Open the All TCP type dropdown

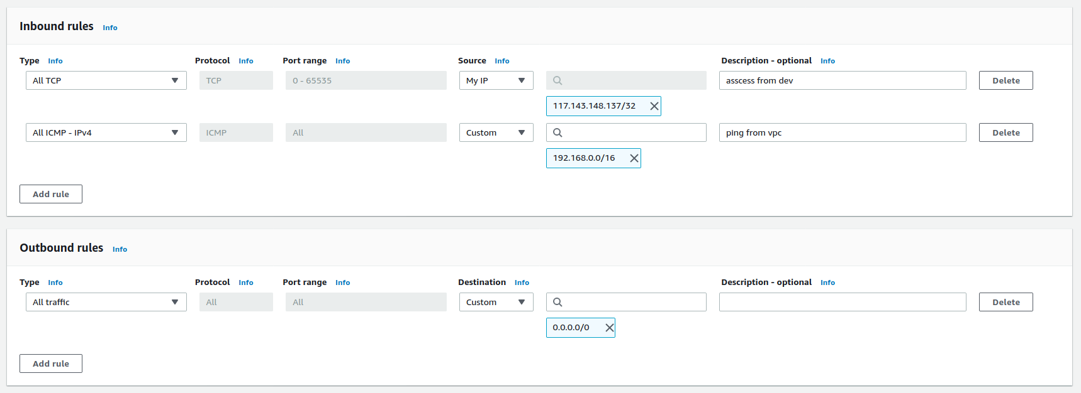(106, 80)
